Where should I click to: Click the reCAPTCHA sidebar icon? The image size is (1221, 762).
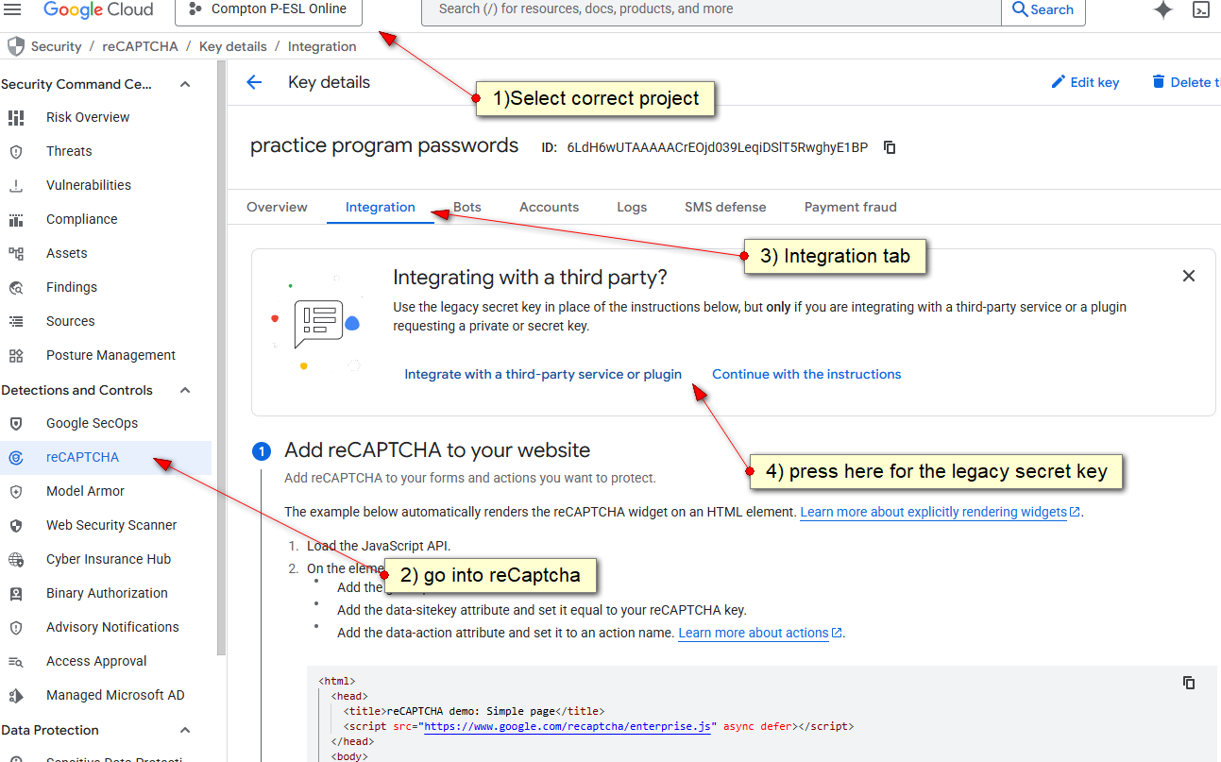[x=16, y=457]
